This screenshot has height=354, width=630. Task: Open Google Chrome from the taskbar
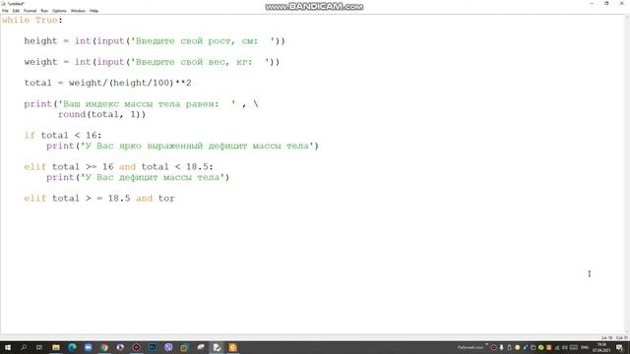[x=104, y=347]
